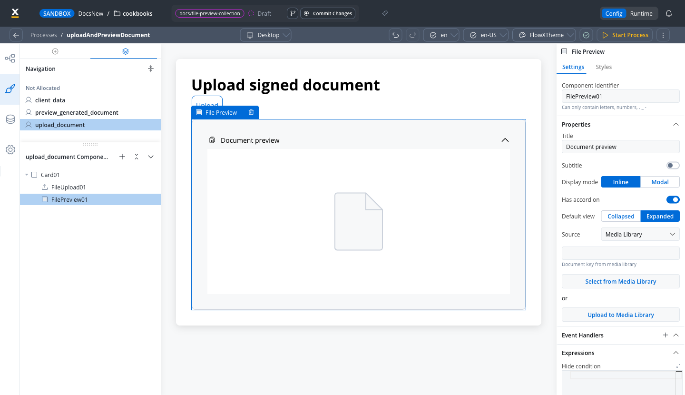Open the settings gear in sidebar

10,150
